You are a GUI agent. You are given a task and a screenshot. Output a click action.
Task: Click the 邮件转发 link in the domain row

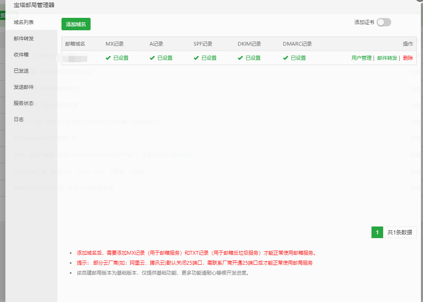pos(387,58)
